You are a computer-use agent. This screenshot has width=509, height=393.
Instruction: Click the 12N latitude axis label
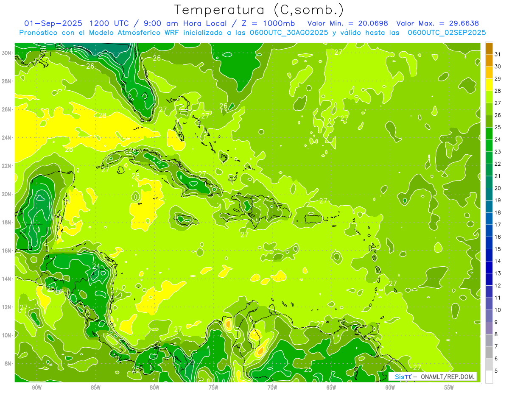tap(7, 307)
